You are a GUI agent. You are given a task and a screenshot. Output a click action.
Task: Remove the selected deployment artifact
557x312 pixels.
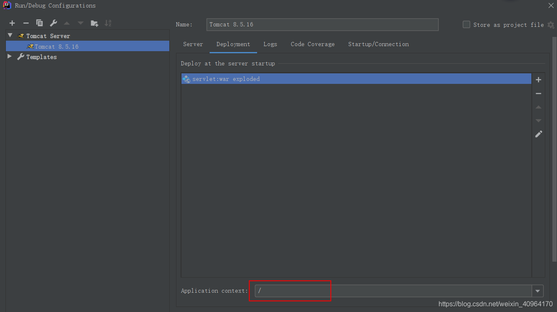tap(539, 94)
